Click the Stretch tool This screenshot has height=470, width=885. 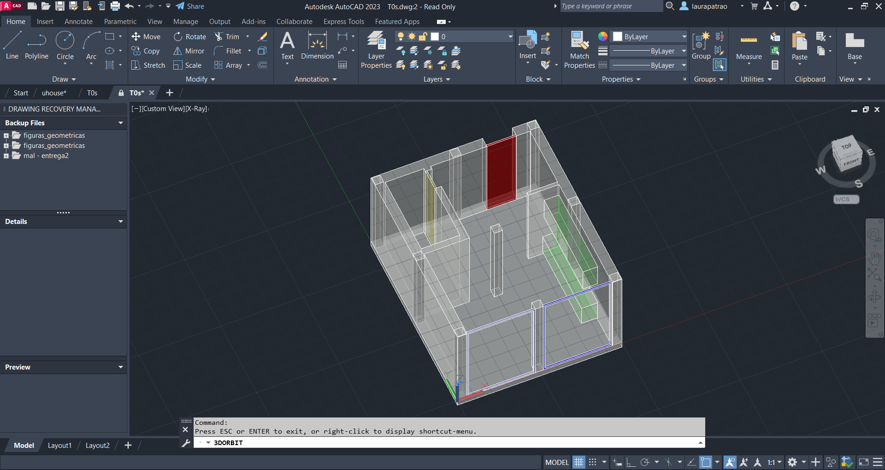[148, 65]
